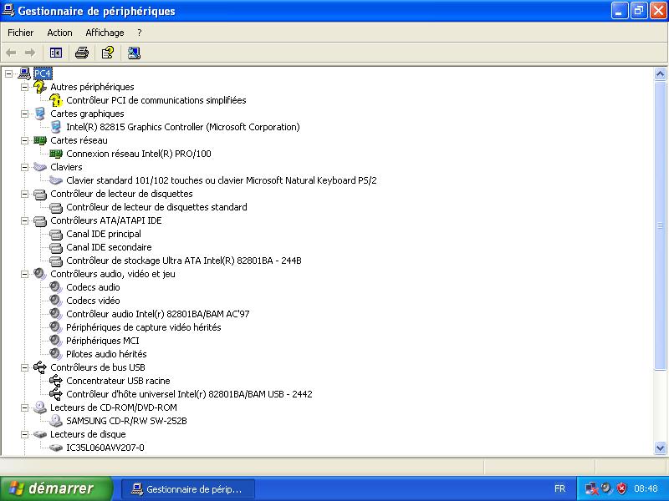The width and height of the screenshot is (669, 501).
Task: Collapse the PC4 root node
Action: [x=8, y=73]
